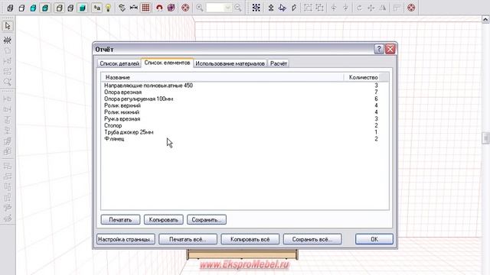
Task: Click the Сохранить... button
Action: click(x=207, y=220)
